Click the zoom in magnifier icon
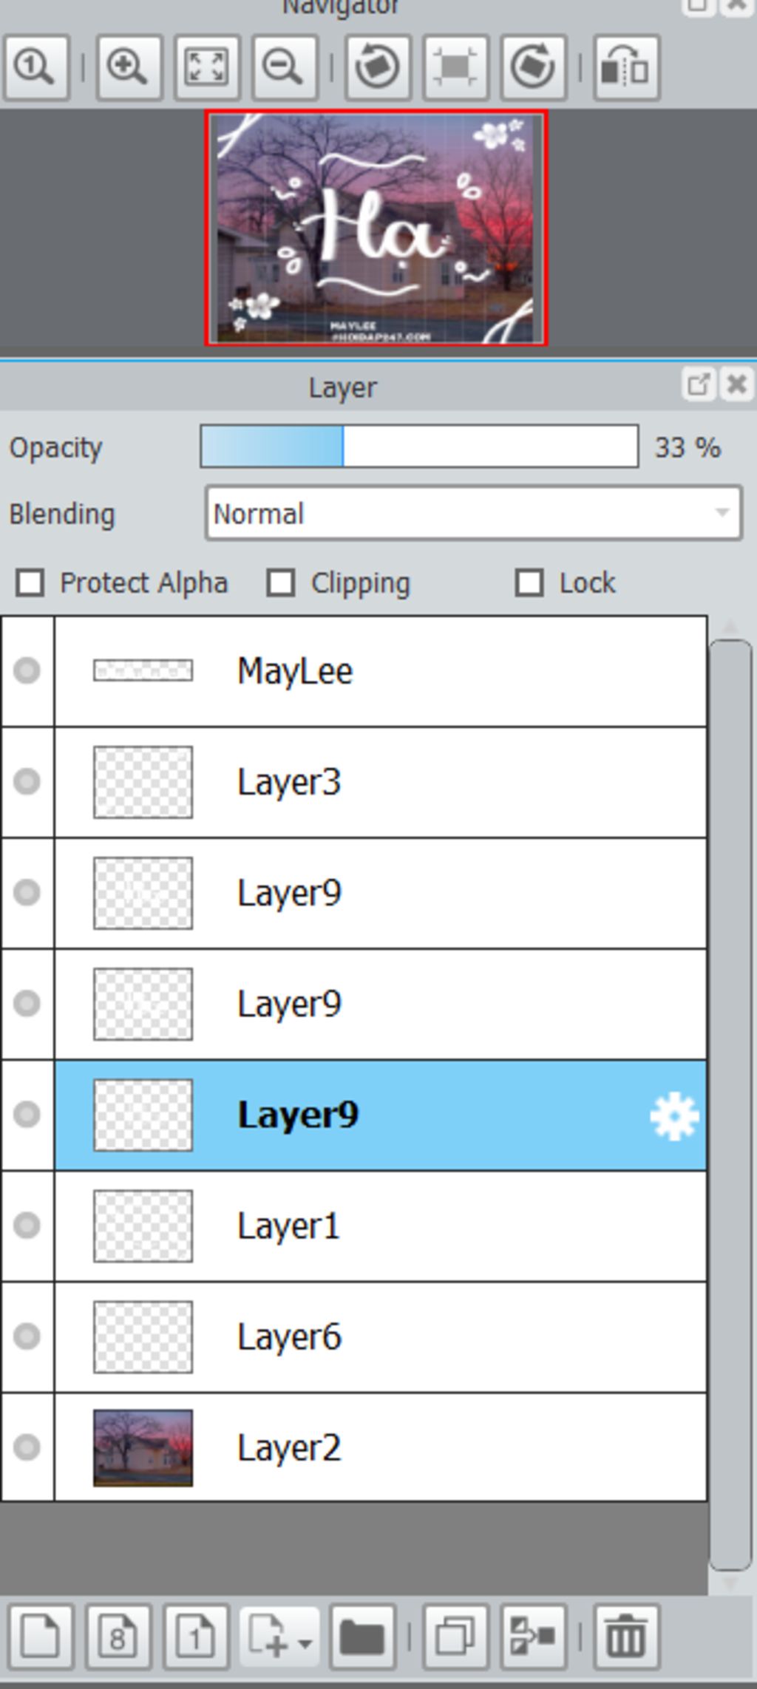The height and width of the screenshot is (1689, 757). click(x=129, y=67)
